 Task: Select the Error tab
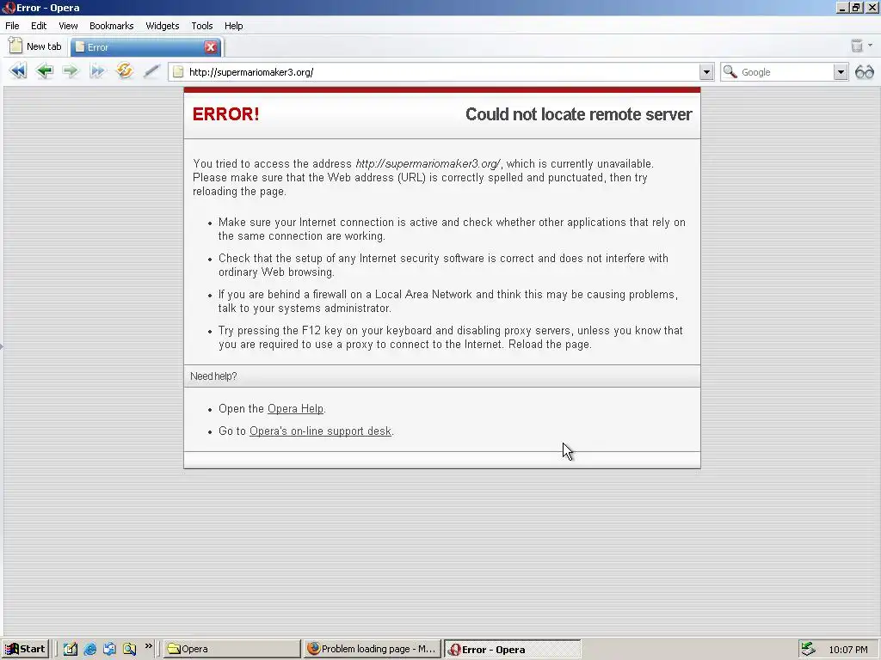pos(145,47)
